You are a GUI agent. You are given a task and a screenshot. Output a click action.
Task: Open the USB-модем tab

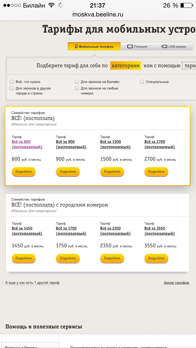174,46
